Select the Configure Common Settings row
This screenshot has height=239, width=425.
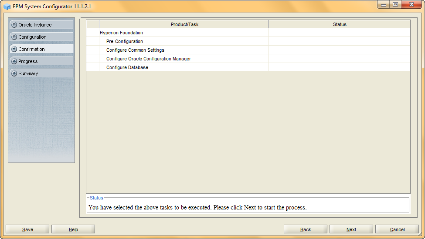click(x=248, y=50)
